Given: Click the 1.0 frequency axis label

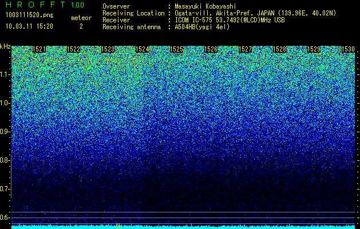Looking at the screenshot, I should pyautogui.click(x=5, y=103).
